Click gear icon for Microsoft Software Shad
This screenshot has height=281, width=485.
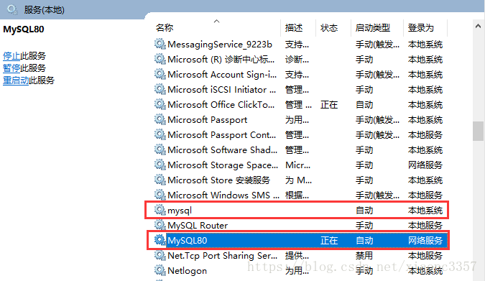pyautogui.click(x=160, y=149)
